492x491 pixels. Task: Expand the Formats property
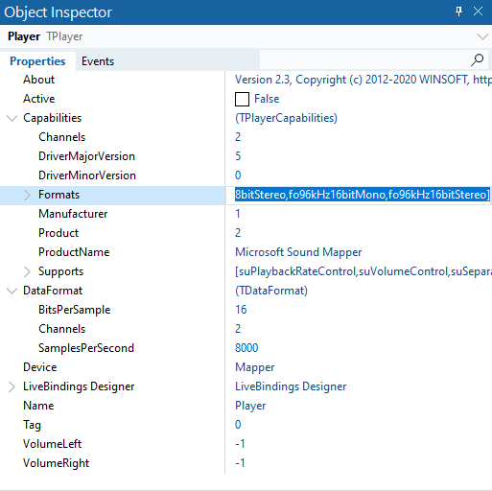27,195
